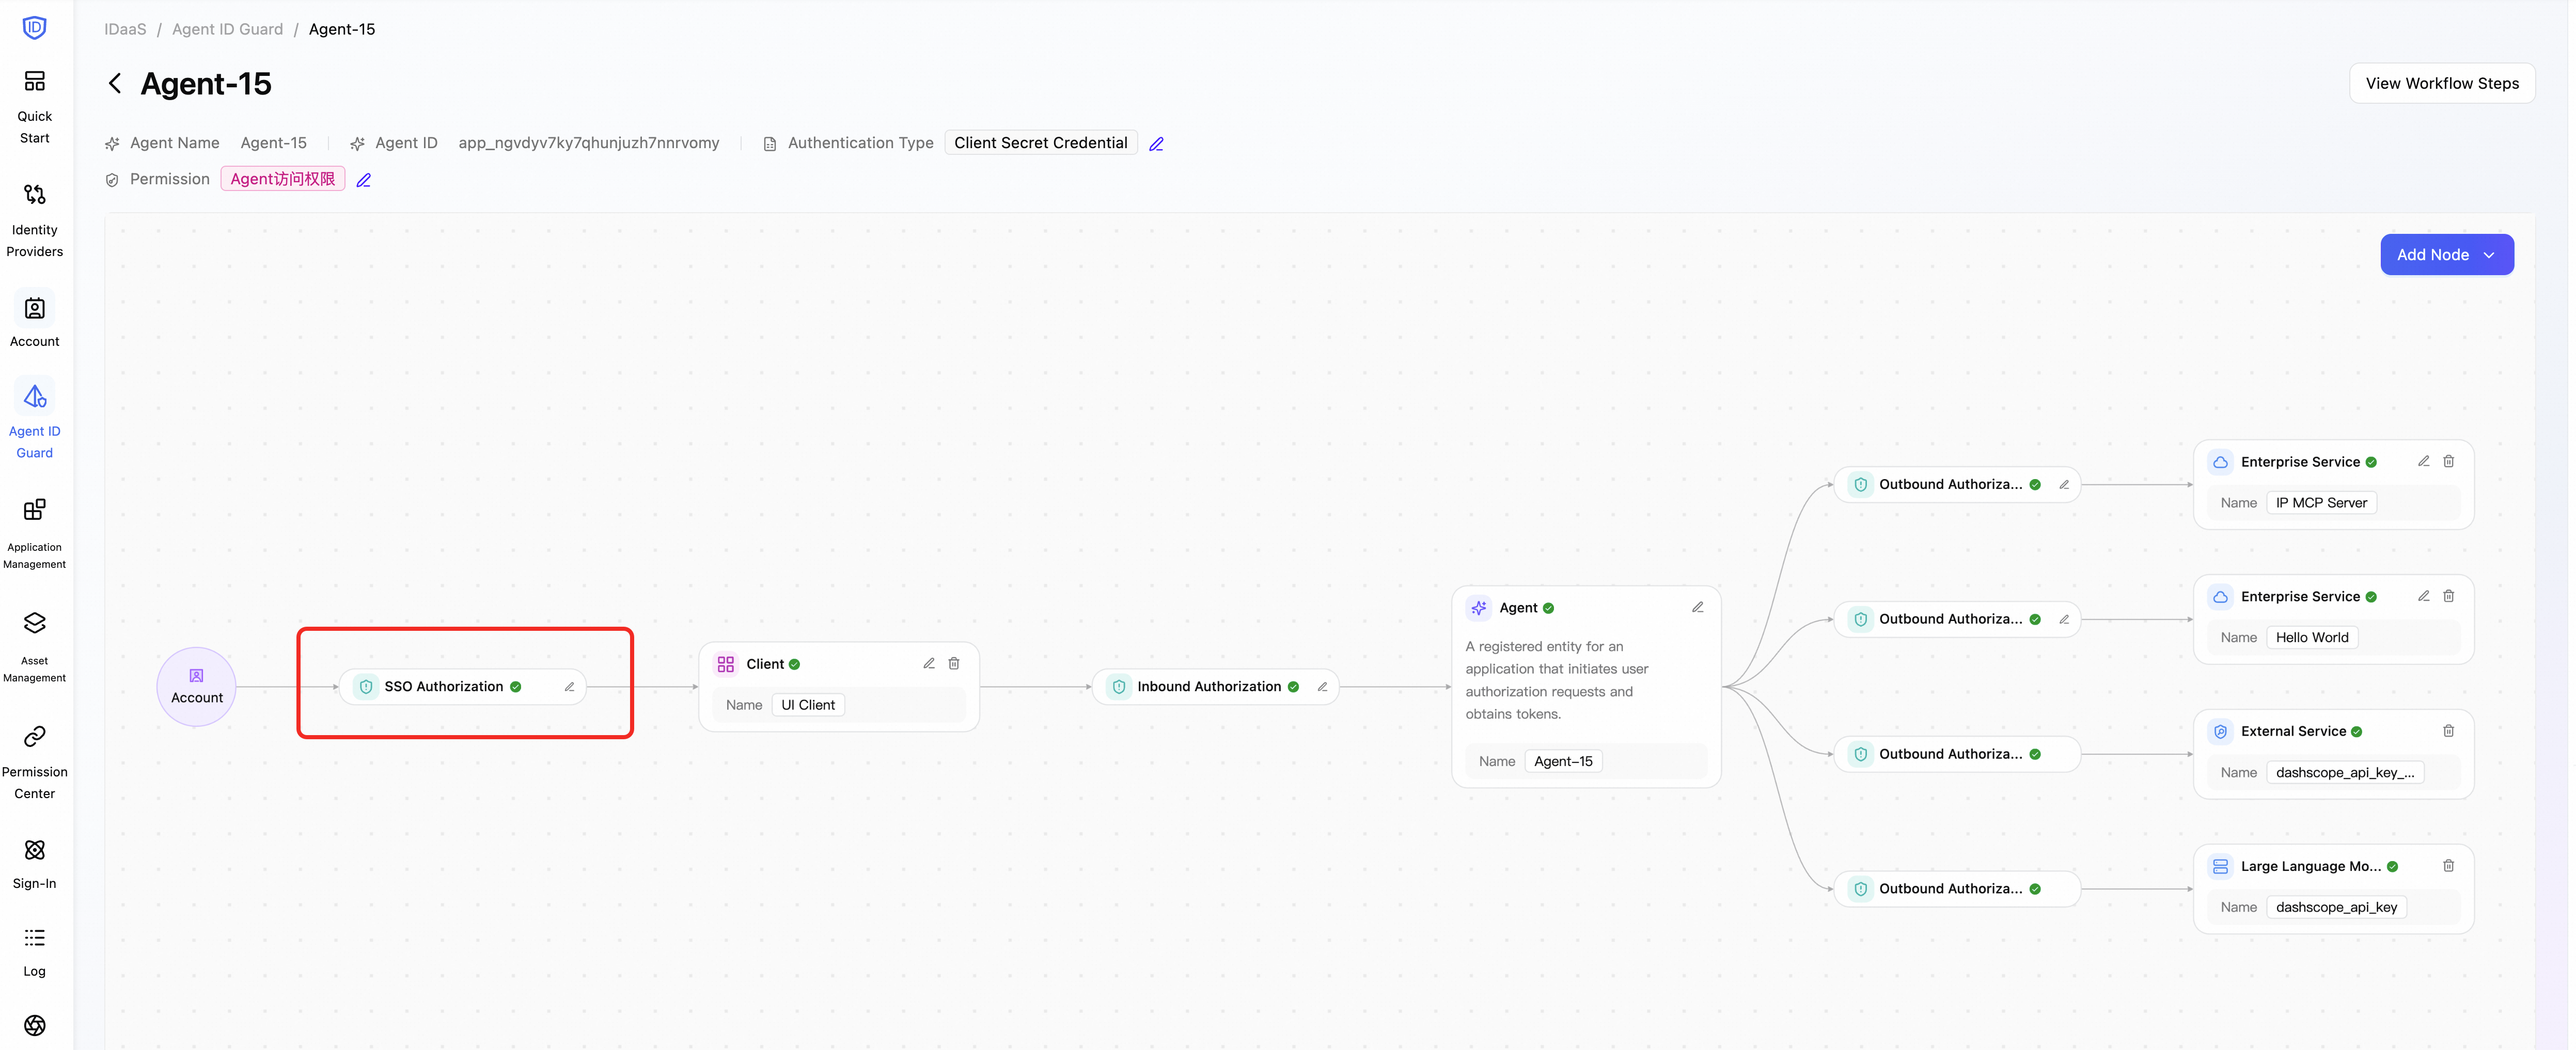
Task: Edit the Inbound Authorization node
Action: coord(1322,687)
